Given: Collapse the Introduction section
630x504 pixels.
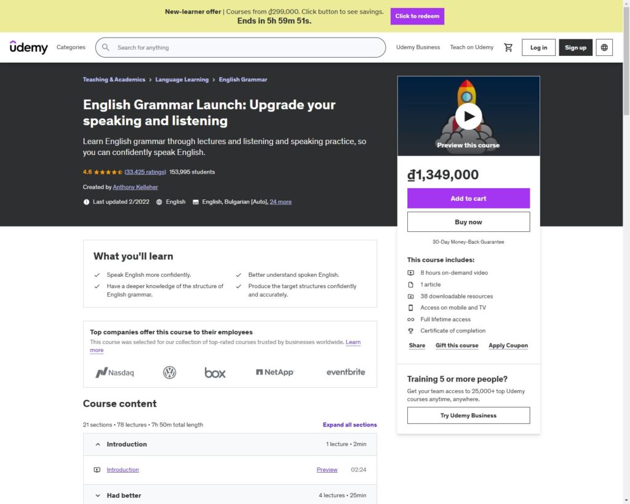Looking at the screenshot, I should coord(98,444).
